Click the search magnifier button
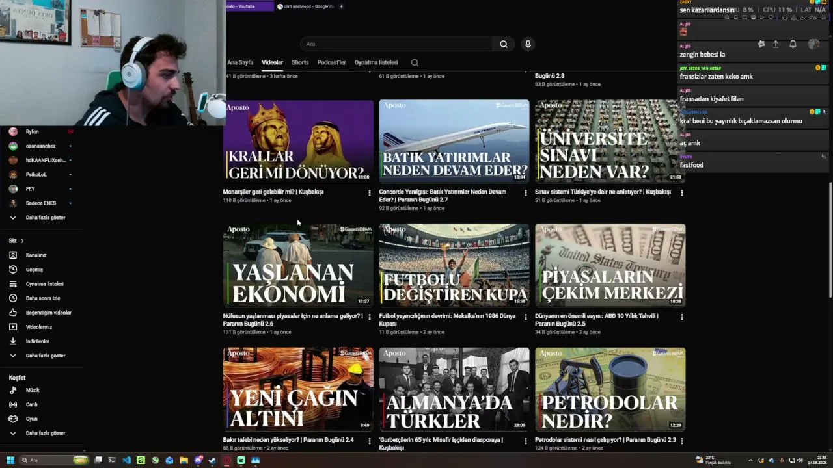Screen dimensions: 833x468 504,44
